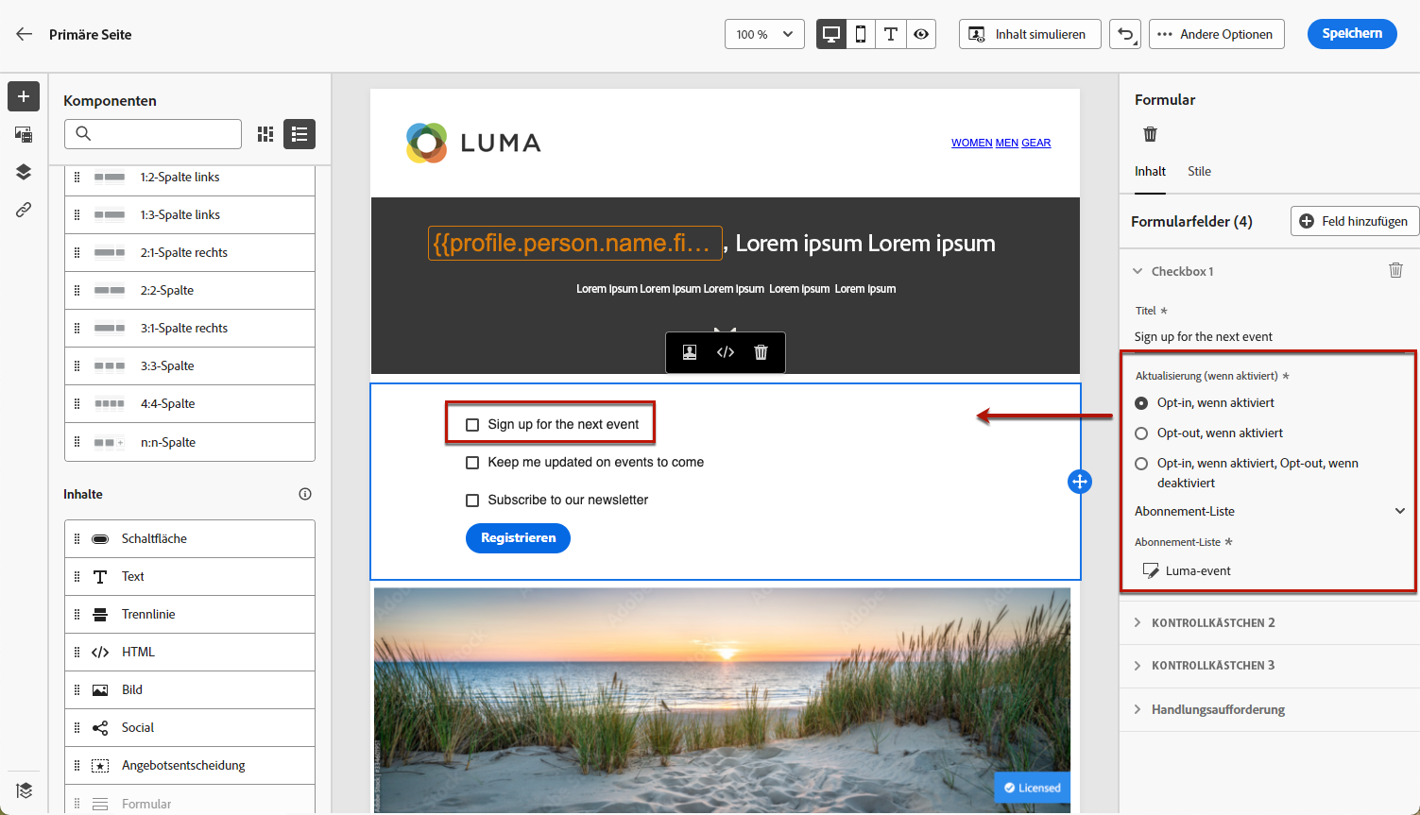
Task: Click the blue move handle on form
Action: click(x=1080, y=482)
